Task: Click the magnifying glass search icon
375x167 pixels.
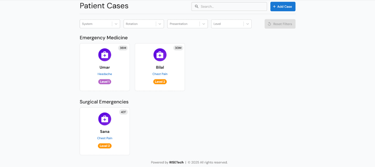Action: [x=197, y=6]
